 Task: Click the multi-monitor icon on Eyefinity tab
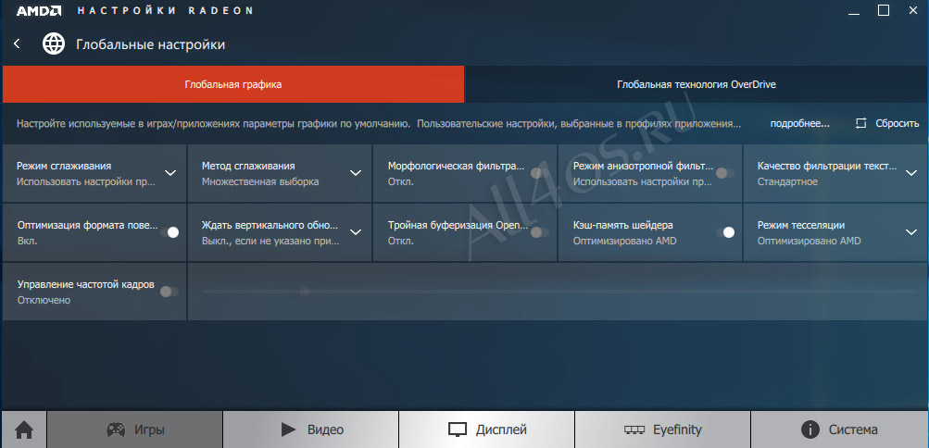(x=634, y=430)
